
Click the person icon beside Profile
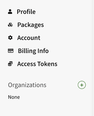click(x=10, y=12)
